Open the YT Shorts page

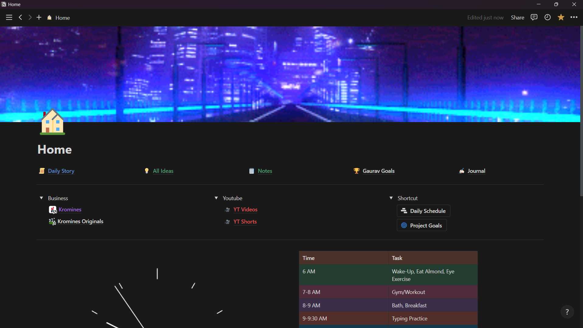point(245,222)
